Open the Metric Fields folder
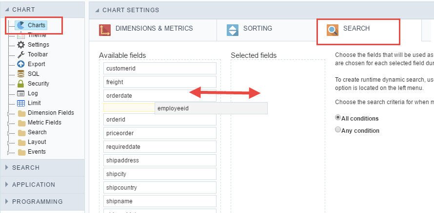Screen dimensions: 434x213 (x=44, y=123)
